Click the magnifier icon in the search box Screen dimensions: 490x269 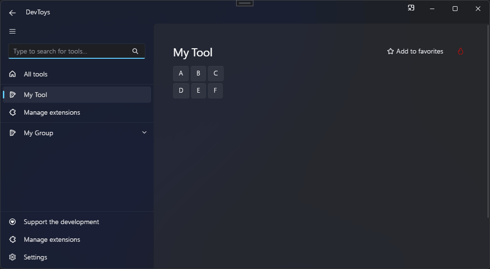(135, 51)
